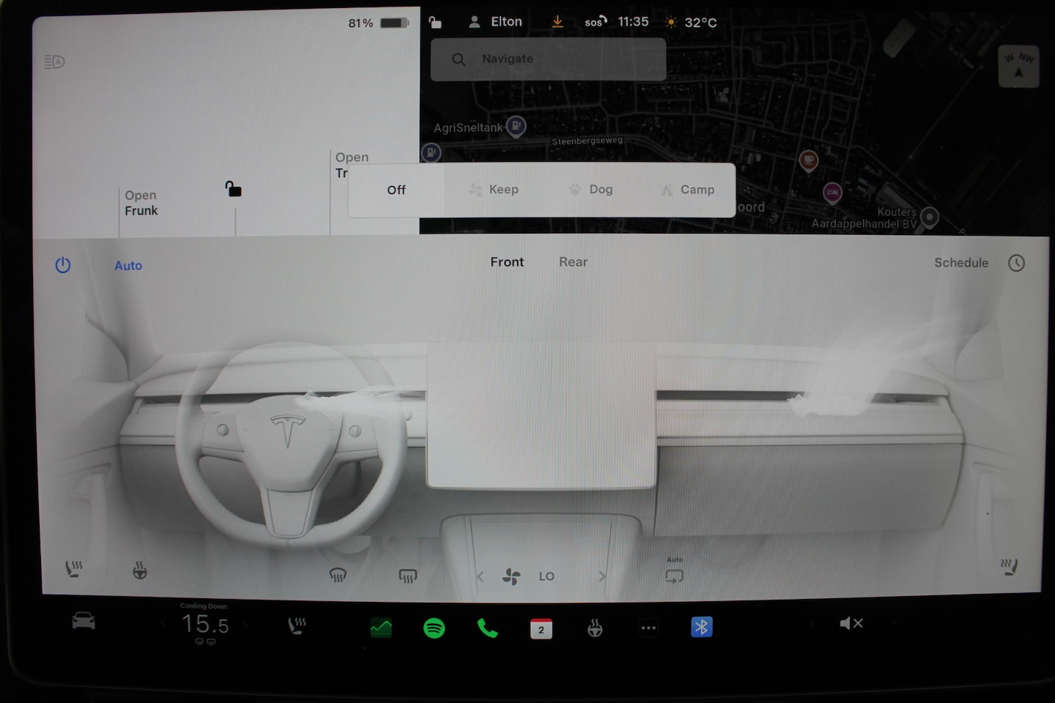1055x703 pixels.
Task: Tap the Navigate magnifier icon
Action: pos(459,59)
